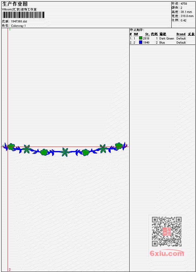The height and width of the screenshot is (272, 196).
Task: Click the width value 319.8 mm
Action: [187, 16]
